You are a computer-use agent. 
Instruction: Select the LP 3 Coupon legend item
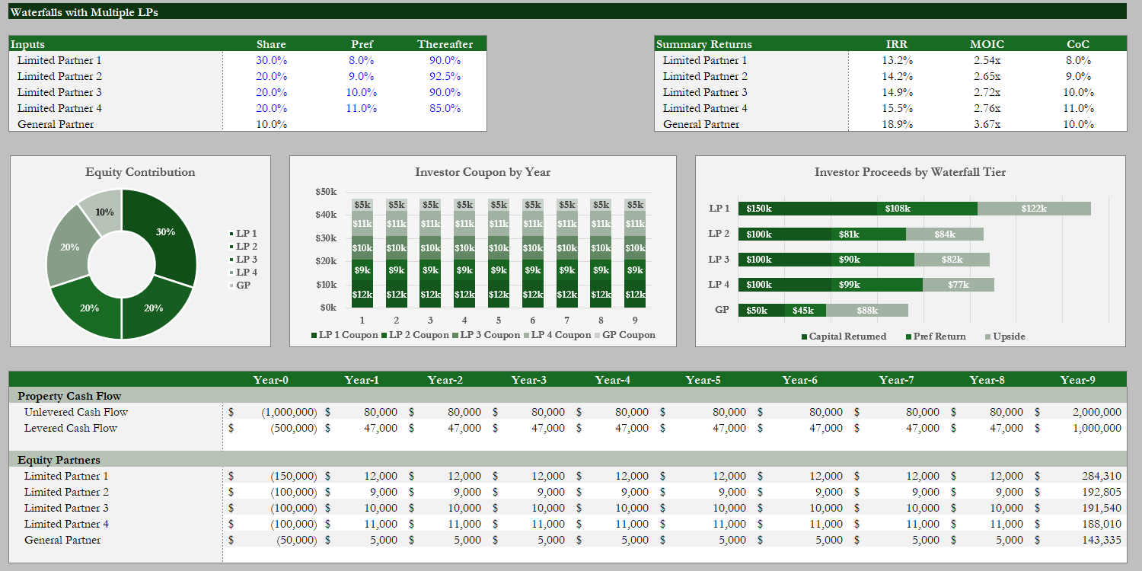coord(486,335)
